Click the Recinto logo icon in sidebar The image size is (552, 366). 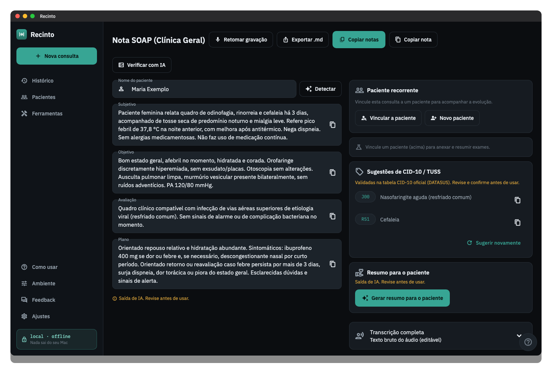click(x=22, y=34)
